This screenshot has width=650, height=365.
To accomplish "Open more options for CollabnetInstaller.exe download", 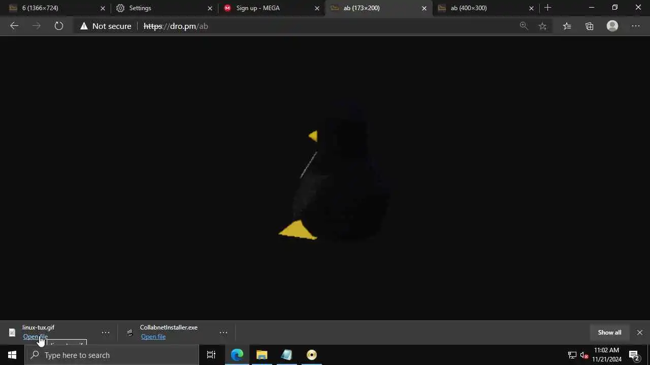I will (223, 333).
